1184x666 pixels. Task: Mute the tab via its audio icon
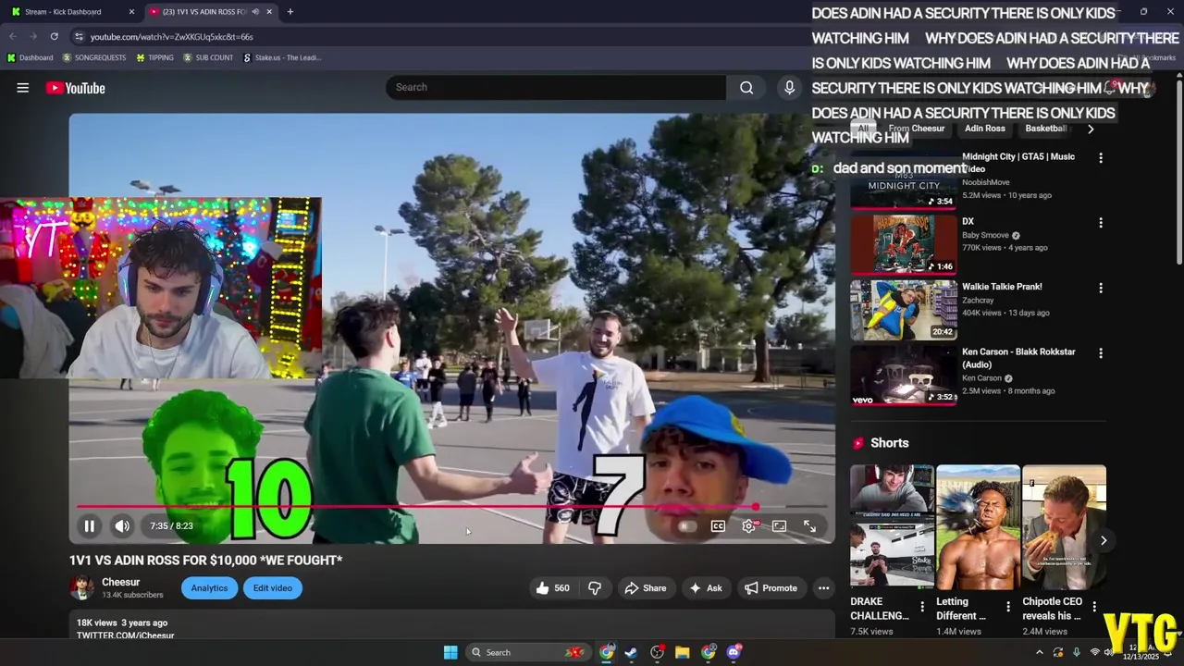tap(255, 12)
